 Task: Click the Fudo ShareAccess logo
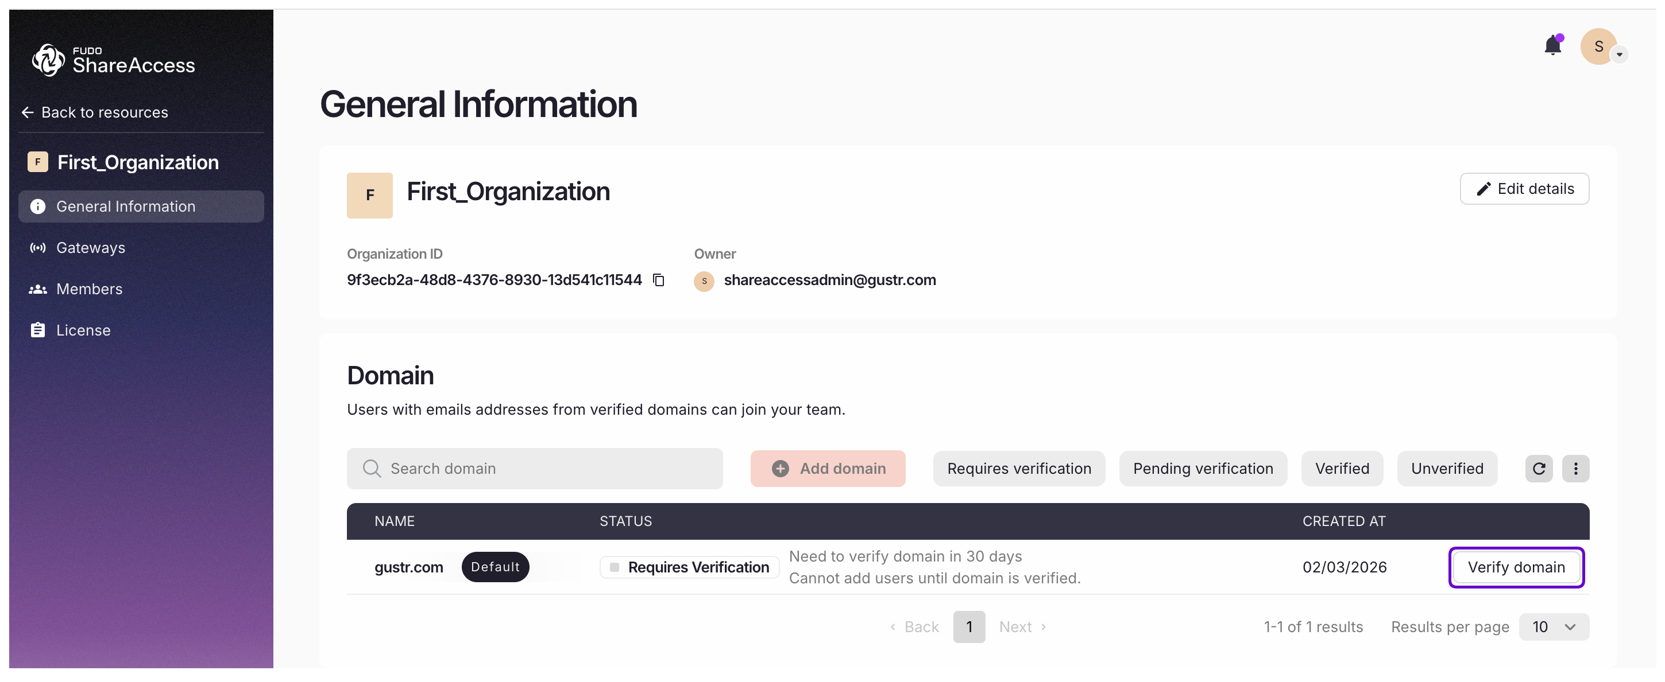(113, 60)
